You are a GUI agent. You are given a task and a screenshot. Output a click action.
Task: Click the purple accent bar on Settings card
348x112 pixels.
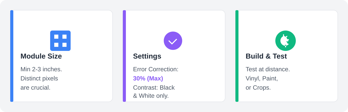[x=124, y=56]
